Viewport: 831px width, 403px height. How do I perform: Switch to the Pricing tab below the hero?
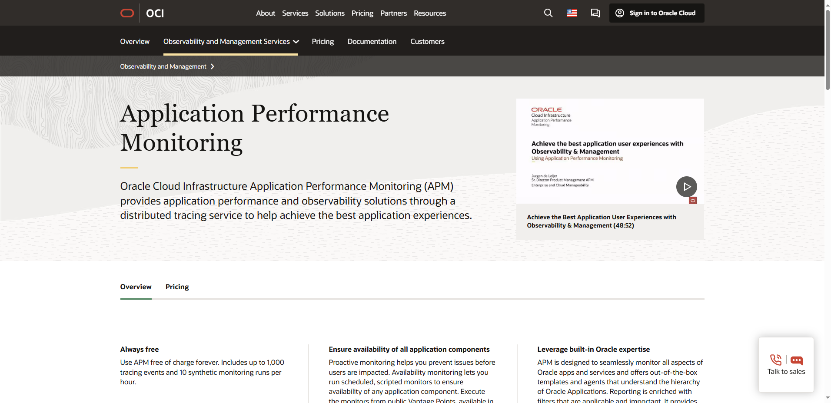coord(177,287)
